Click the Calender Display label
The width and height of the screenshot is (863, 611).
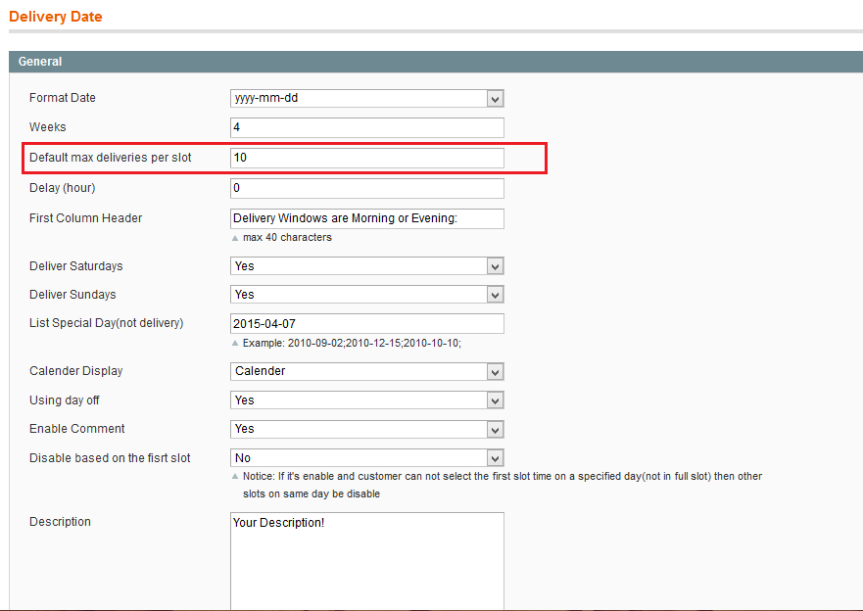pos(76,371)
